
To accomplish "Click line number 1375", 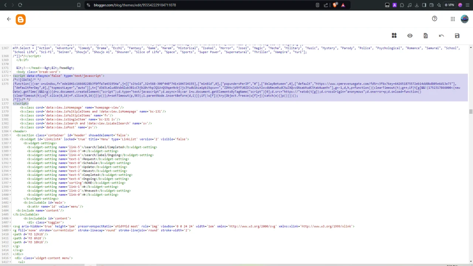I will tap(5, 84).
